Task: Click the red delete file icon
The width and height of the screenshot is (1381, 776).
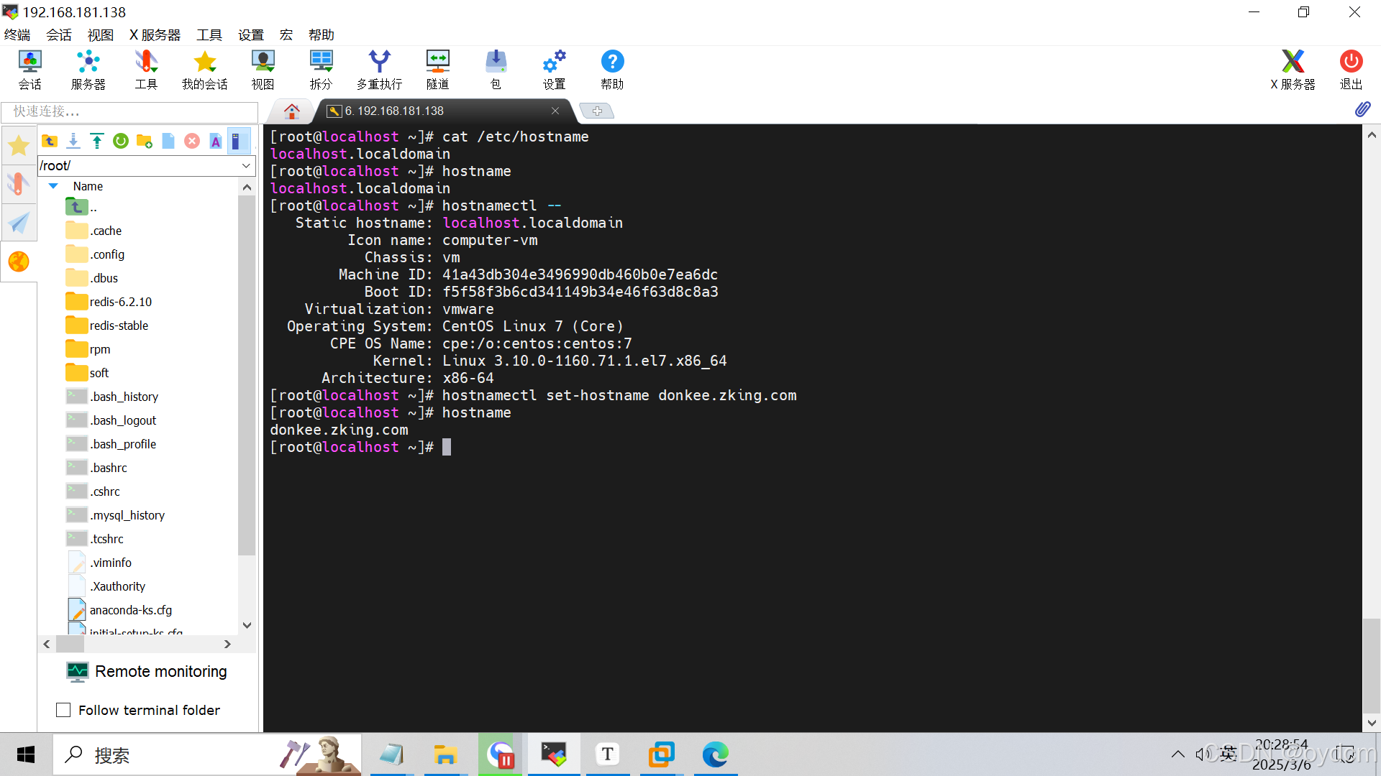Action: (192, 141)
